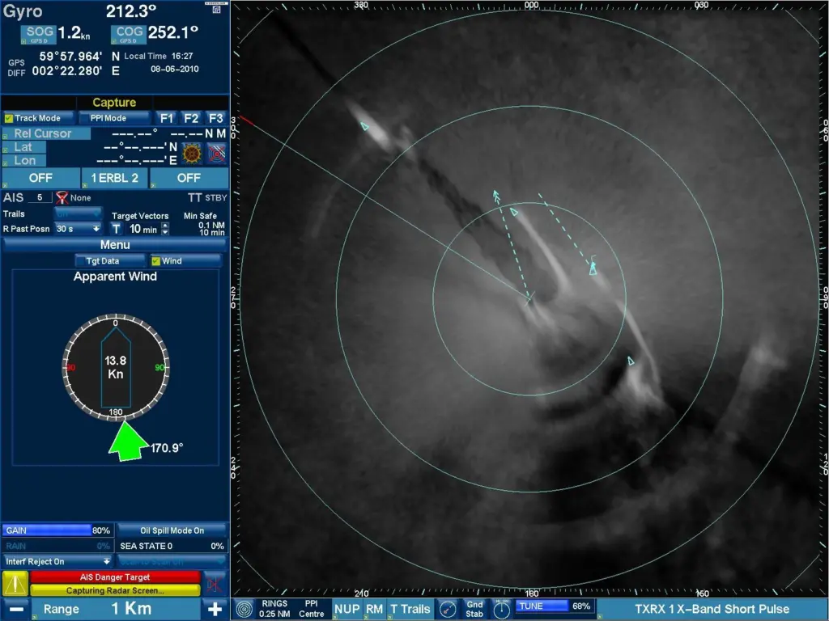The image size is (829, 621).
Task: Click the Min Safe 0.1 NM value
Action: 211,225
